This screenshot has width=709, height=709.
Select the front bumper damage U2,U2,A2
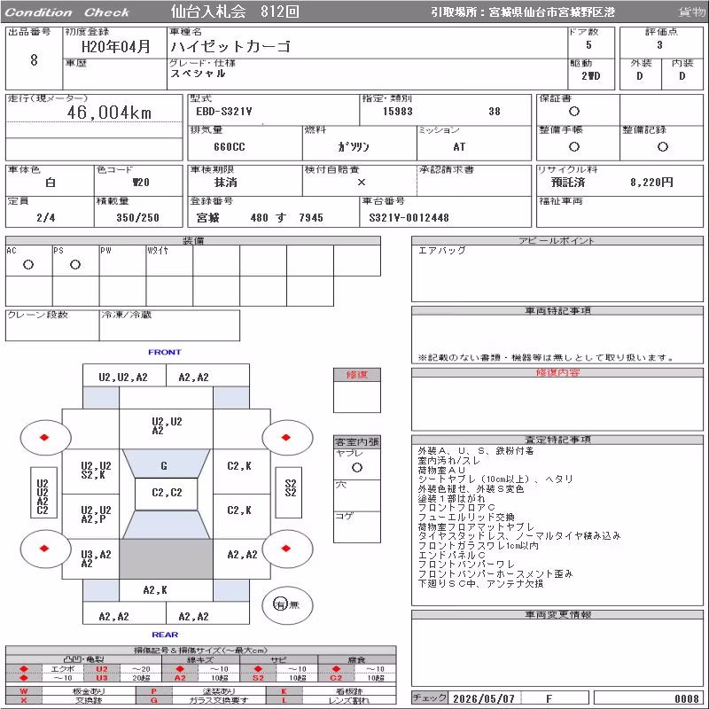pyautogui.click(x=123, y=378)
